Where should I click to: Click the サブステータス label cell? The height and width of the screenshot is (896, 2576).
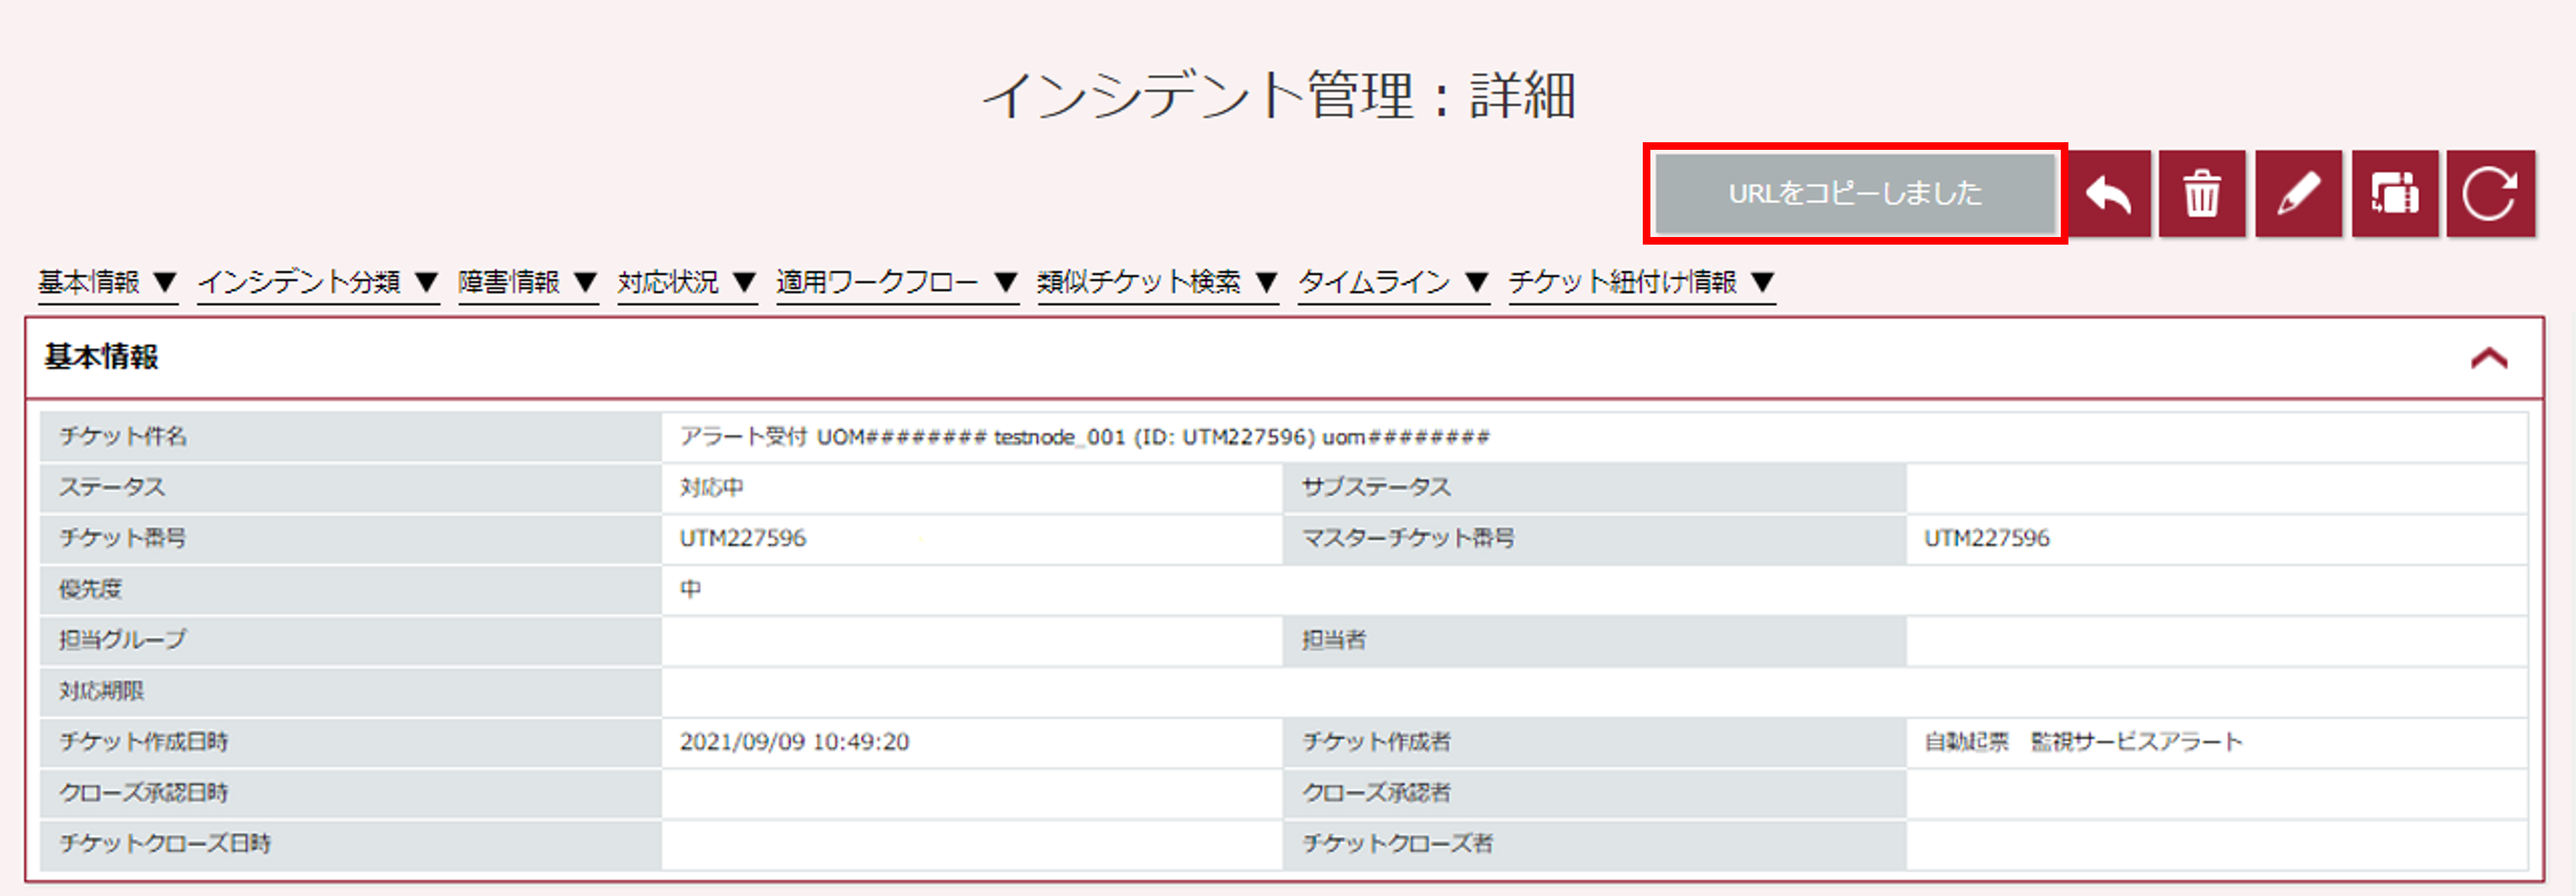coord(1594,488)
